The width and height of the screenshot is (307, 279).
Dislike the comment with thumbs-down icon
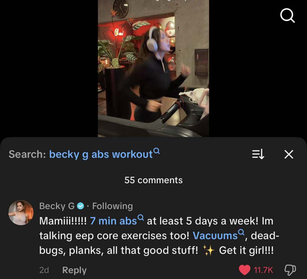[290, 270]
